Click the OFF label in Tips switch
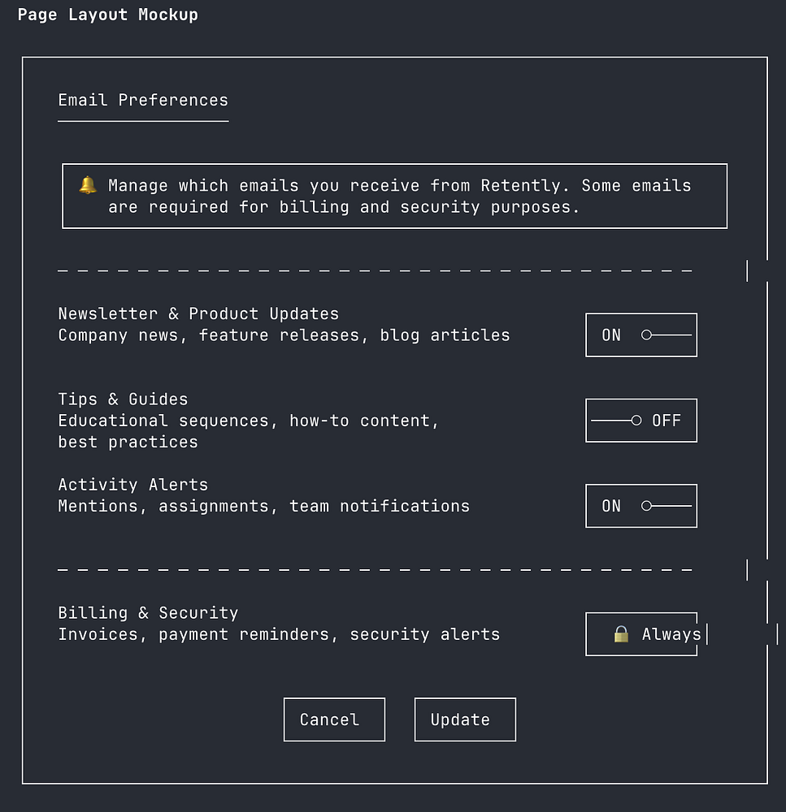 click(667, 421)
